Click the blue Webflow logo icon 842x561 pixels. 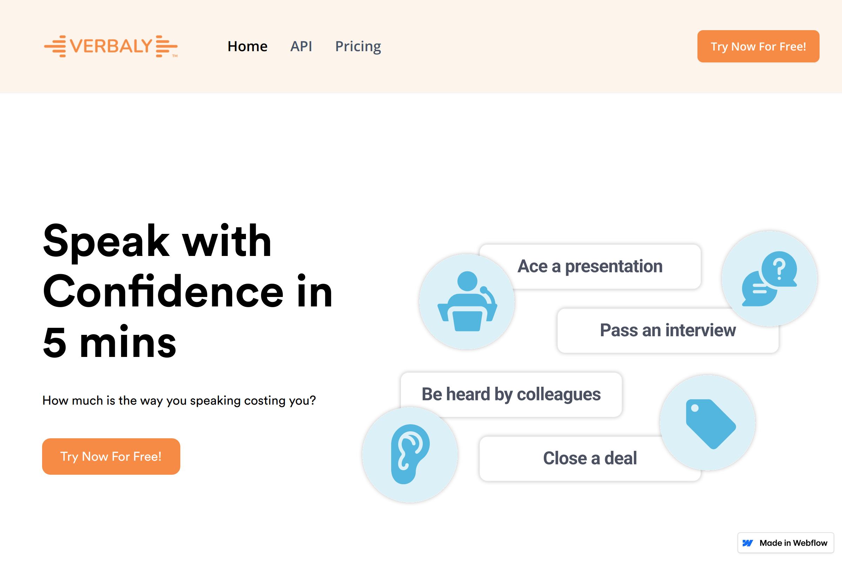coord(748,543)
